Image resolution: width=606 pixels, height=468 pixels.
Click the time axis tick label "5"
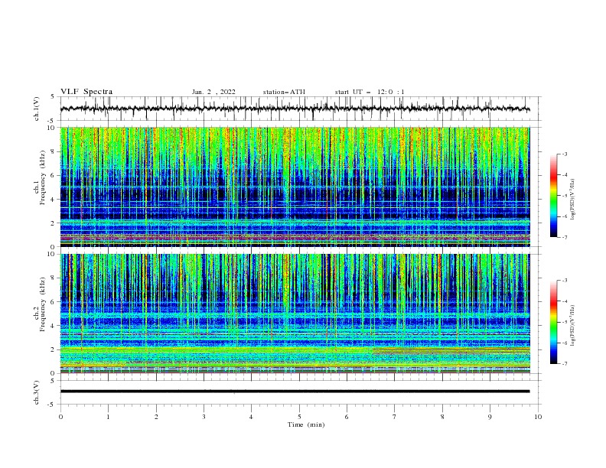[299, 417]
